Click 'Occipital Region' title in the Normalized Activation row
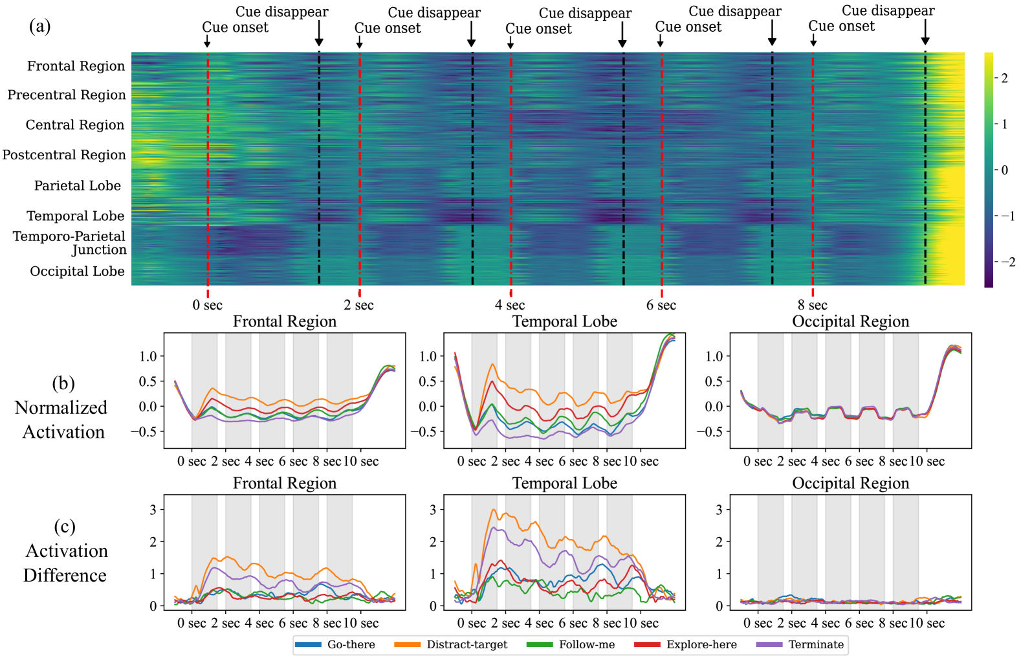Screen dimensions: 1021x658 pos(851,321)
